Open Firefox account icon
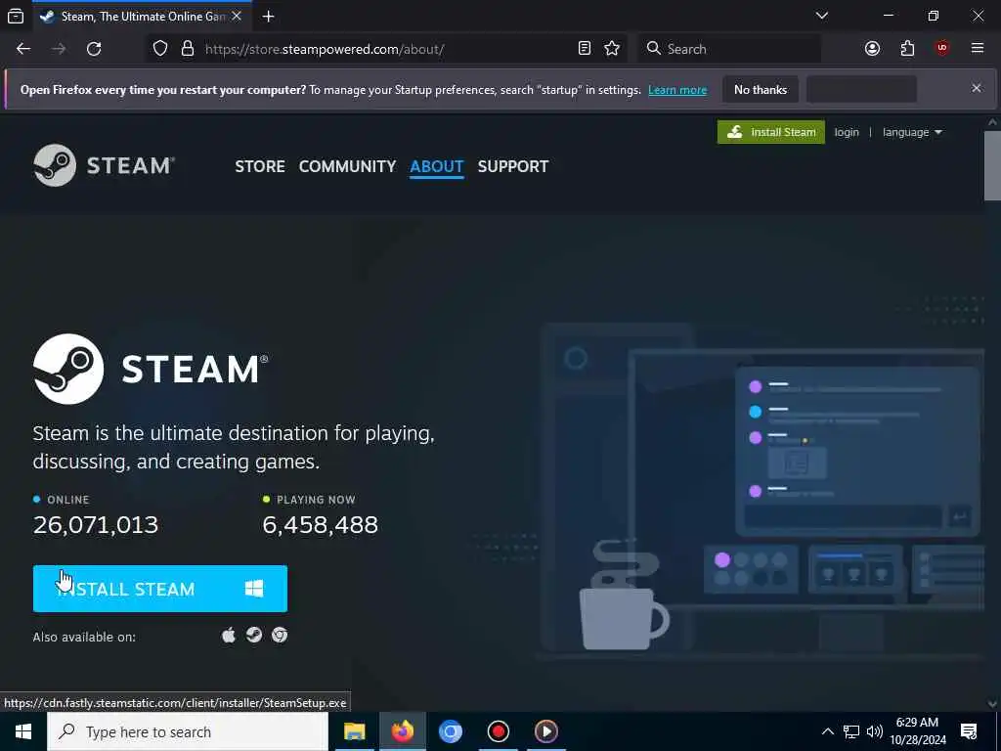The height and width of the screenshot is (751, 1001). pos(872,49)
